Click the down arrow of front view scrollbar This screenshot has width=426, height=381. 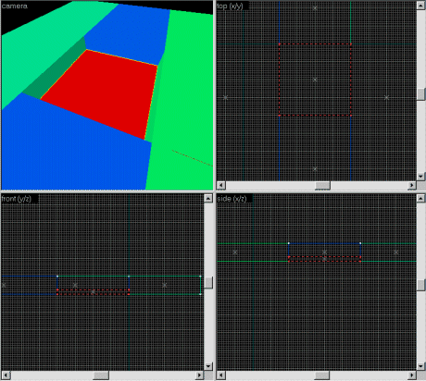coord(208,366)
